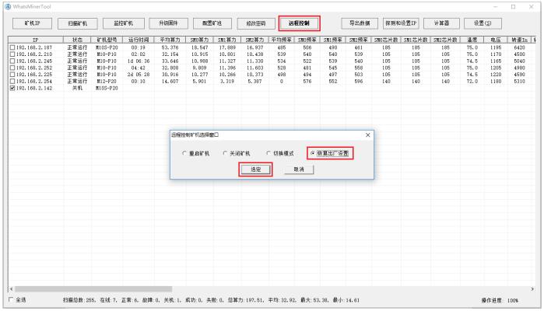Sort by the SM0算力 column header
The width and height of the screenshot is (544, 311).
[x=199, y=40]
